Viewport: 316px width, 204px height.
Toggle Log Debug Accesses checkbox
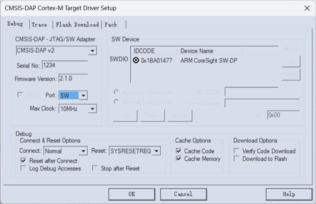click(23, 168)
